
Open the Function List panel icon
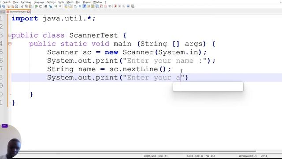tap(101, 6)
